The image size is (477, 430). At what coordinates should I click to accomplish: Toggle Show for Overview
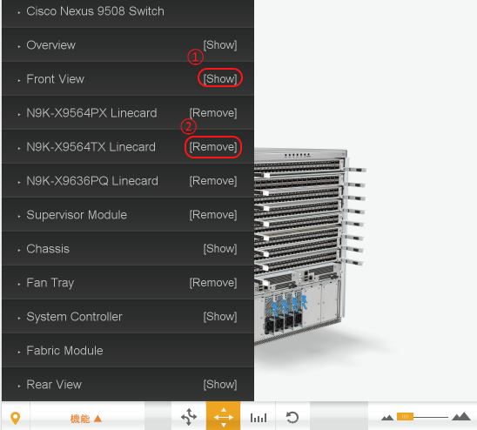click(220, 45)
